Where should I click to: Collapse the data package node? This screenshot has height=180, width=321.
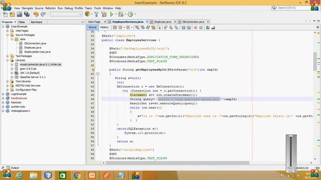12,39
